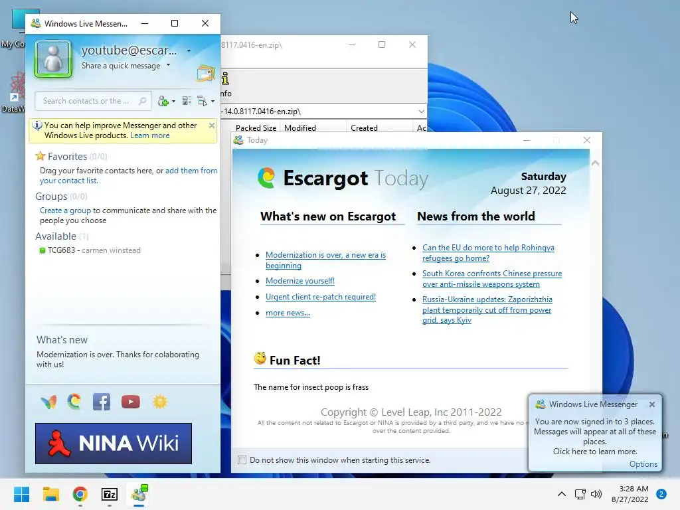This screenshot has height=510, width=680.
Task: Switch to 7-Zip in the taskbar
Action: 110,494
